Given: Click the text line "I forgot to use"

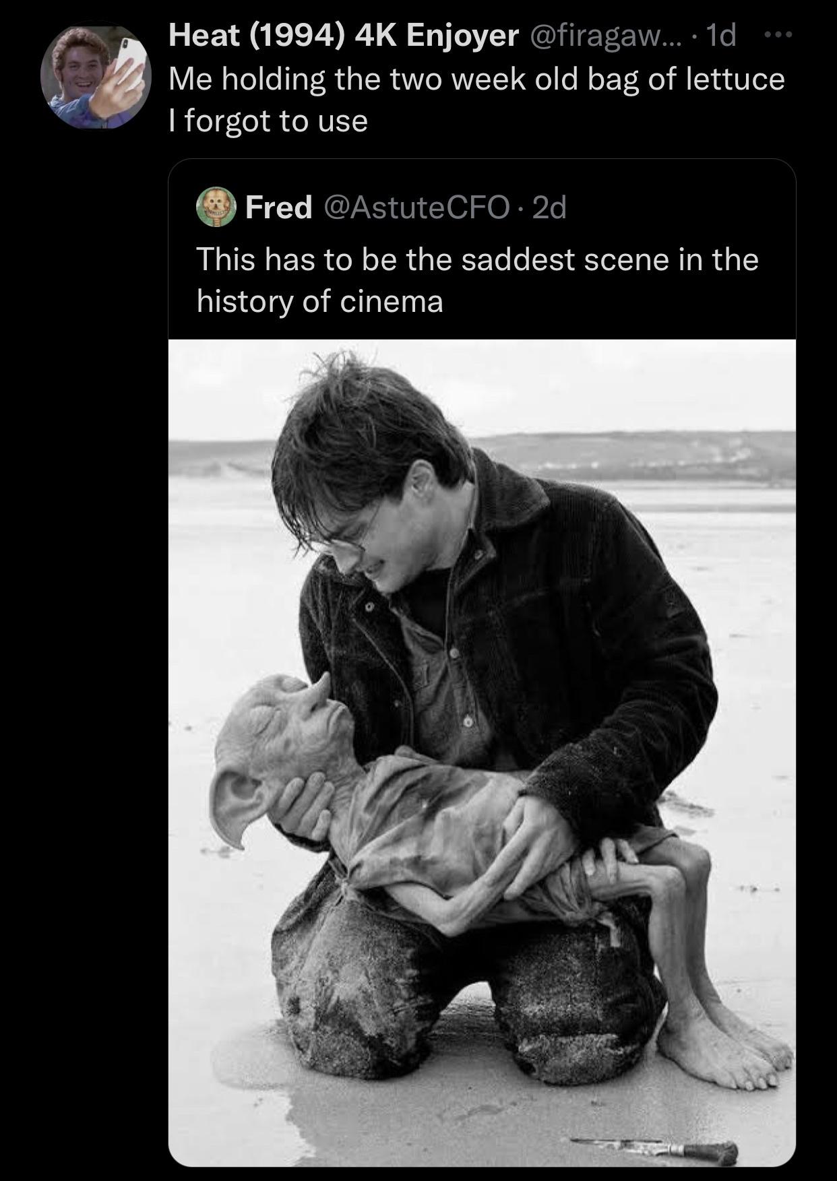Looking at the screenshot, I should (268, 121).
